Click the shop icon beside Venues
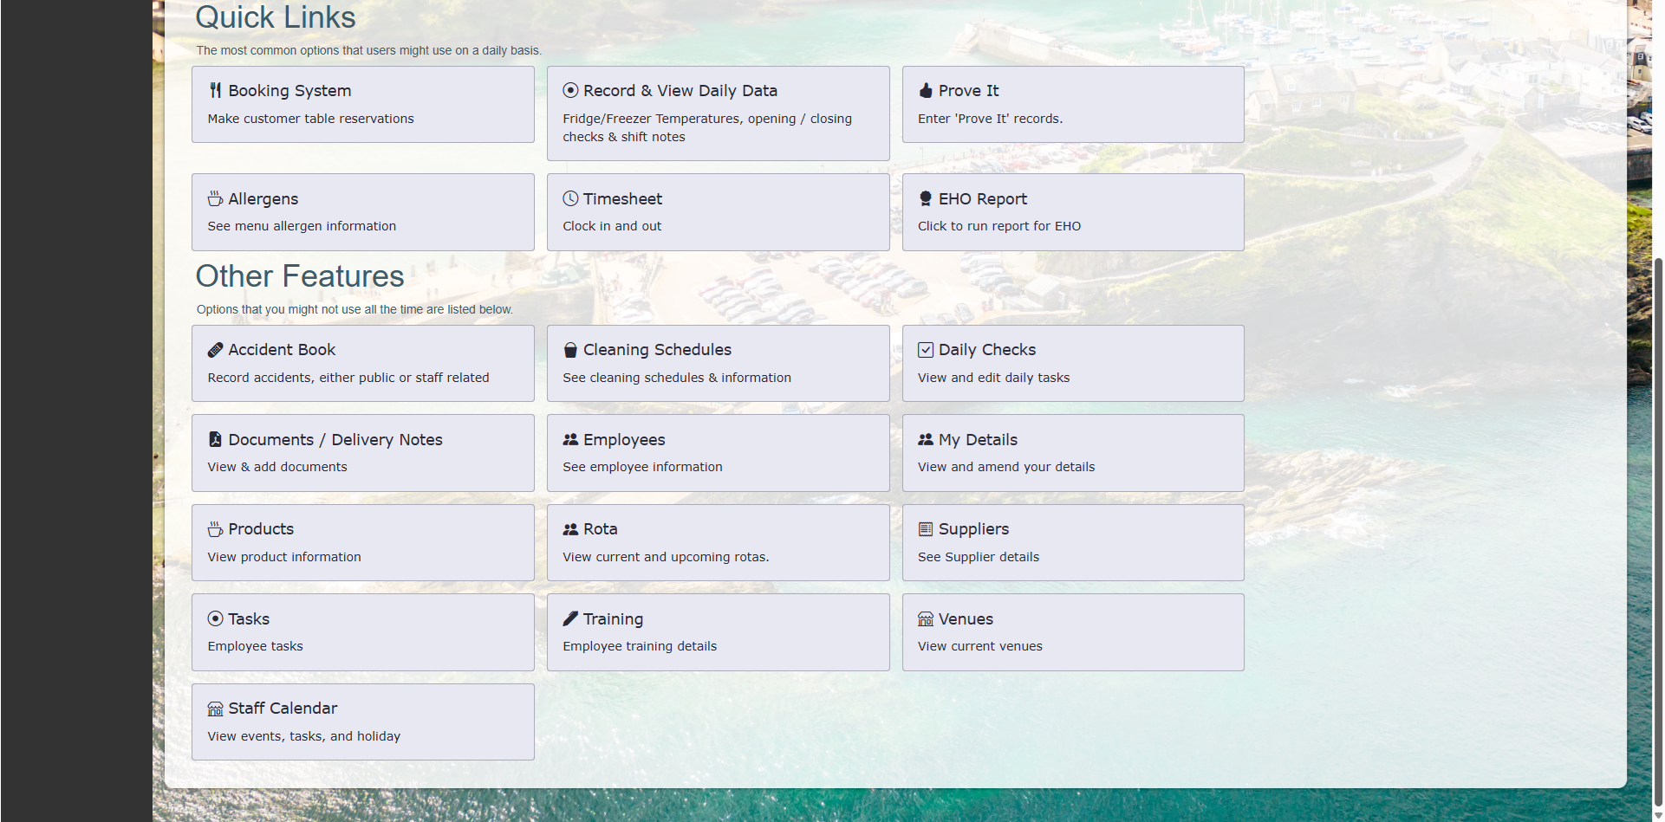The height and width of the screenshot is (822, 1665). click(926, 618)
